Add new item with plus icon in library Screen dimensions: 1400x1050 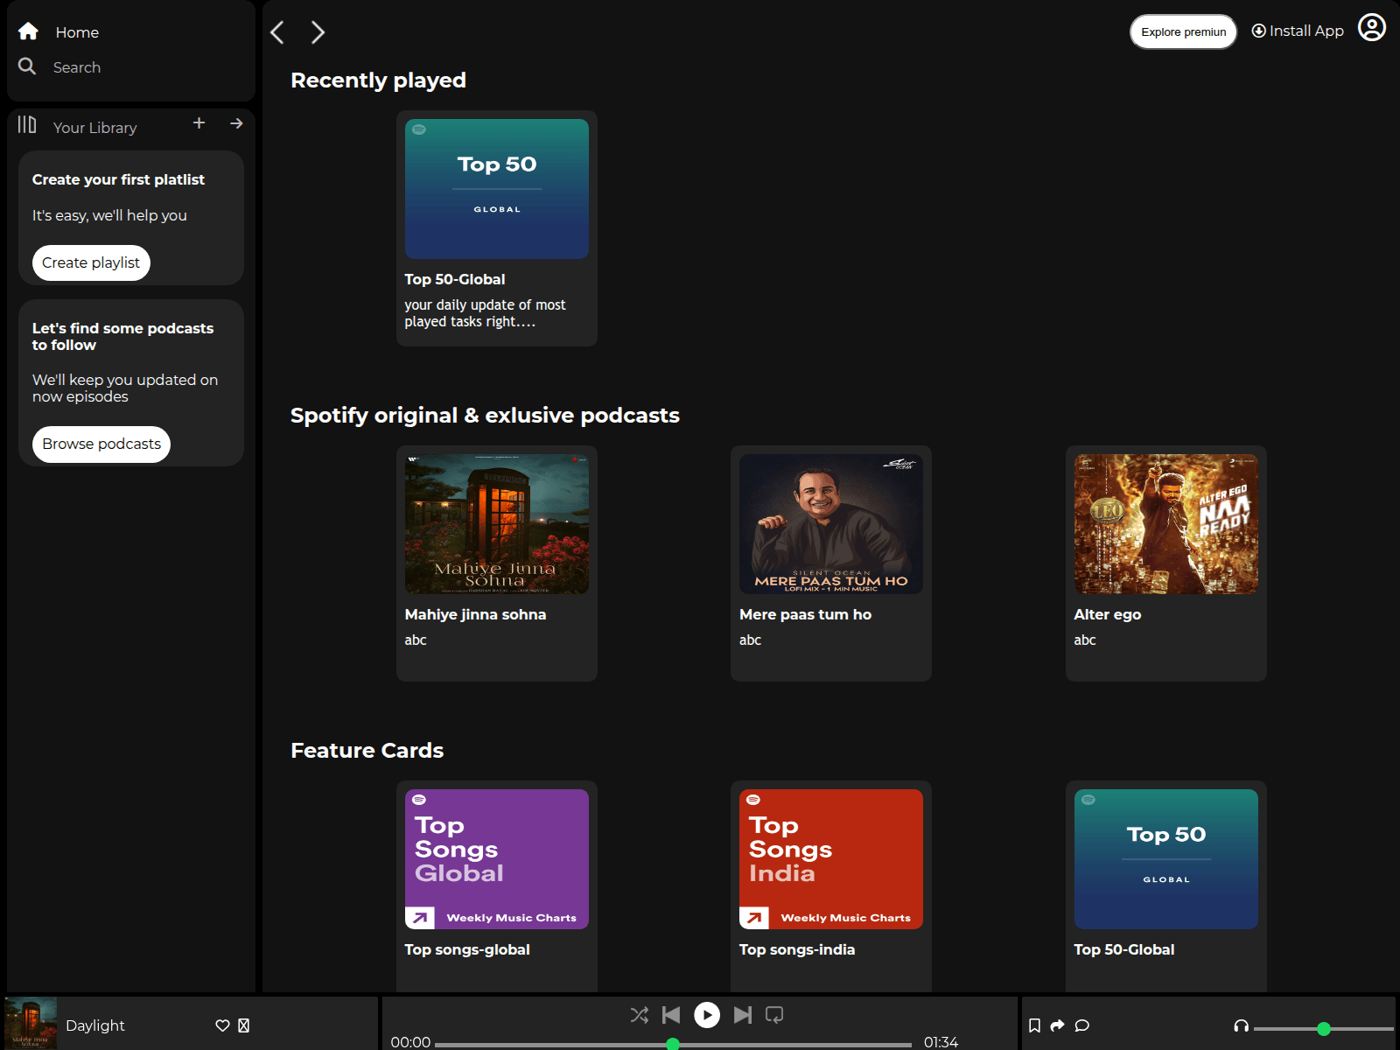(199, 123)
